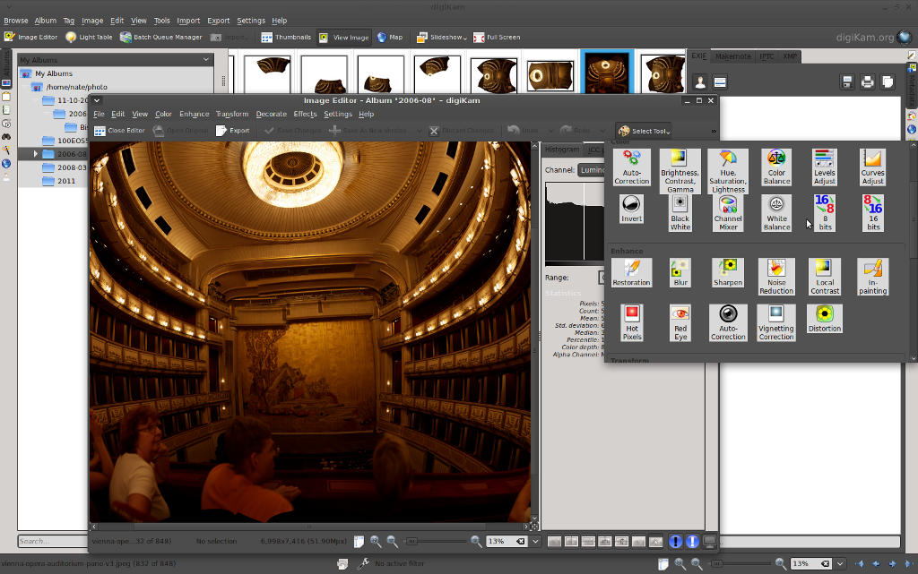Toggle the Map view in main toolbar
This screenshot has width=918, height=574.
point(389,38)
